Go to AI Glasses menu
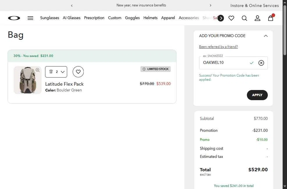Viewport: 287px width, 189px height. tap(72, 18)
